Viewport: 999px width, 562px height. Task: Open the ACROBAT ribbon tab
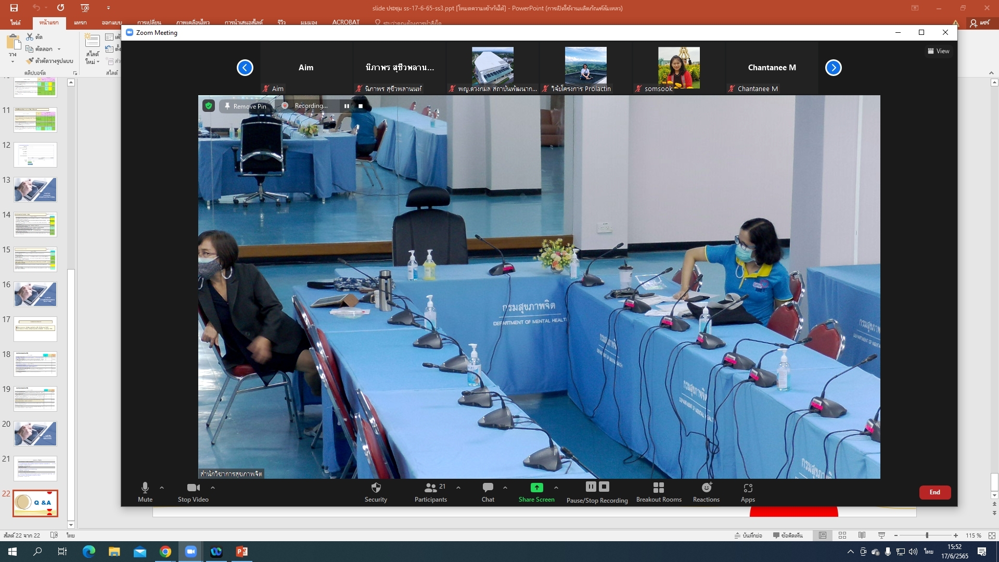pyautogui.click(x=345, y=22)
